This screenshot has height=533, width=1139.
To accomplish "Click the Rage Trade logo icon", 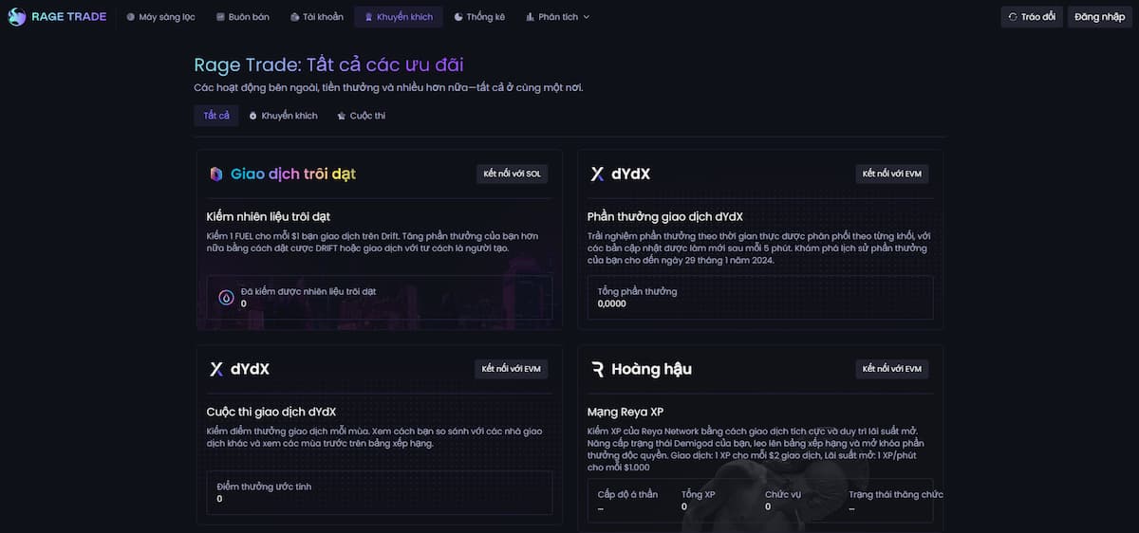I will tap(17, 16).
